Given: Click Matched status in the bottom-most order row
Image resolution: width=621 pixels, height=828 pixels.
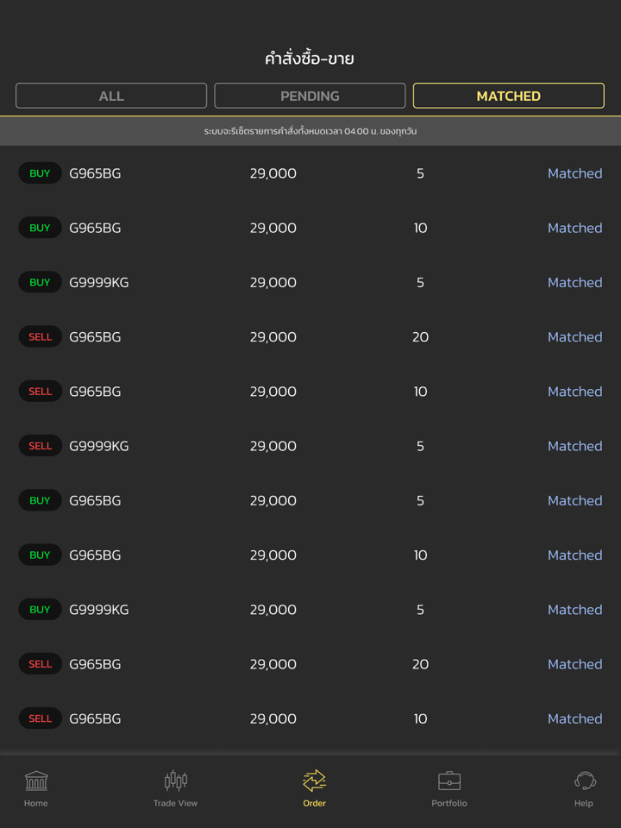Looking at the screenshot, I should [574, 718].
